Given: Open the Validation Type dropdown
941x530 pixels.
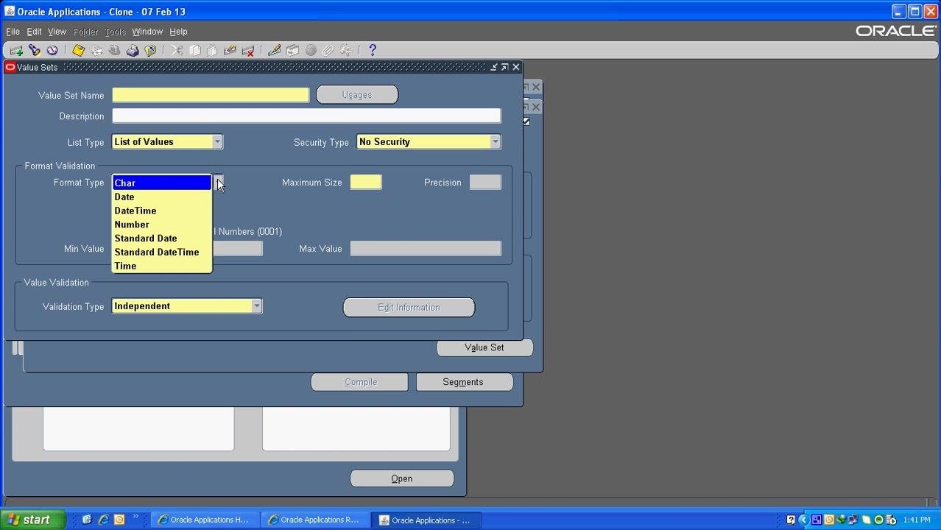Looking at the screenshot, I should (256, 306).
